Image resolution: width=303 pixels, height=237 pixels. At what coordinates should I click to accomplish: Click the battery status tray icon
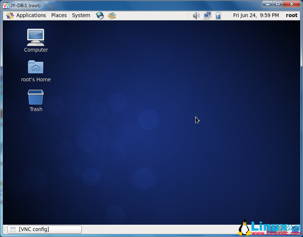pyautogui.click(x=218, y=16)
